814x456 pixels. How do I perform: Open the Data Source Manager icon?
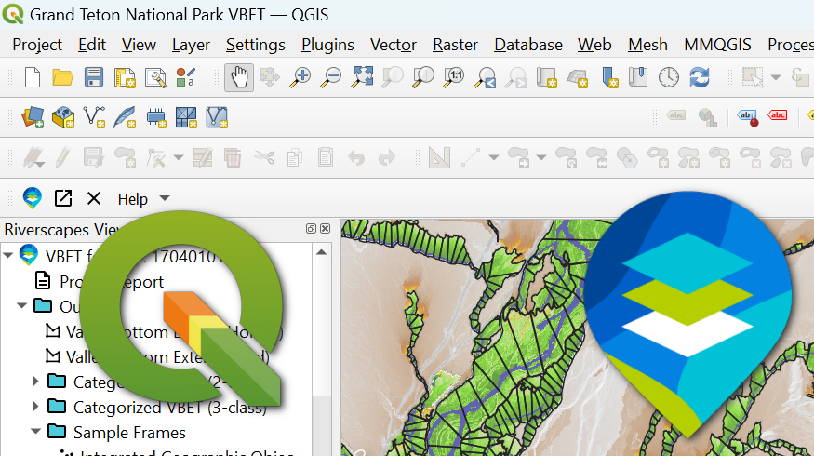pyautogui.click(x=33, y=117)
